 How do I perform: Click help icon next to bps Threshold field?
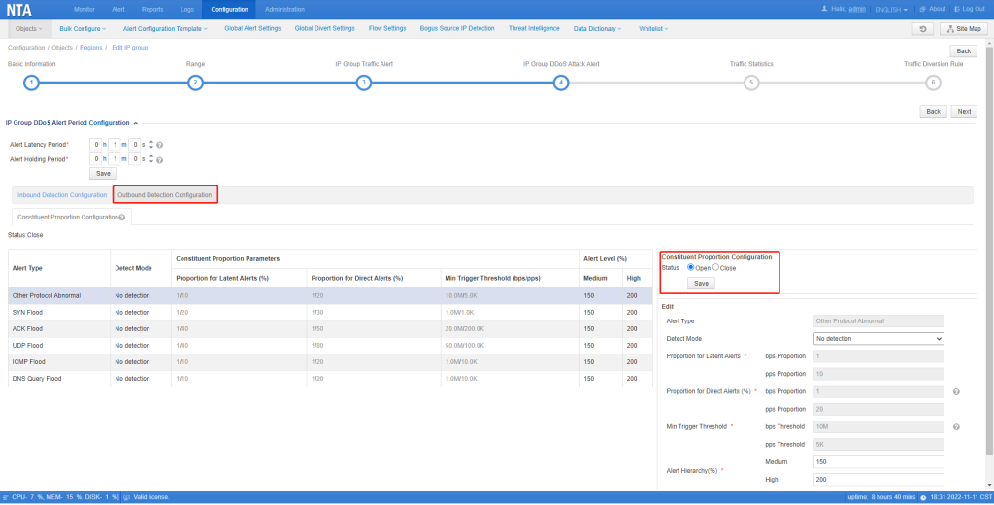(956, 427)
